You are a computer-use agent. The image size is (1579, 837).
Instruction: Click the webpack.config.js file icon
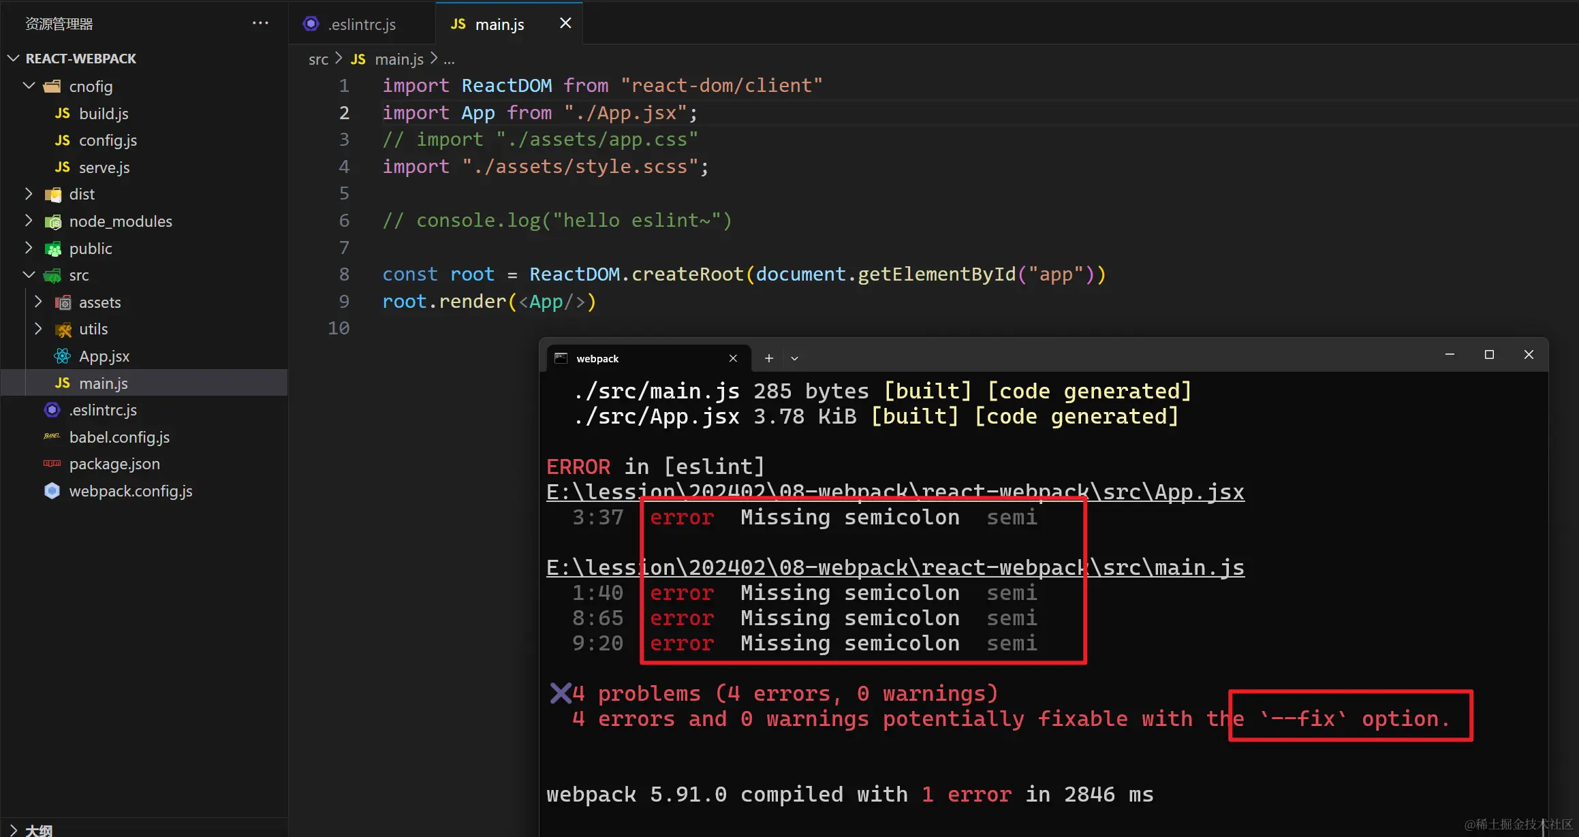52,491
